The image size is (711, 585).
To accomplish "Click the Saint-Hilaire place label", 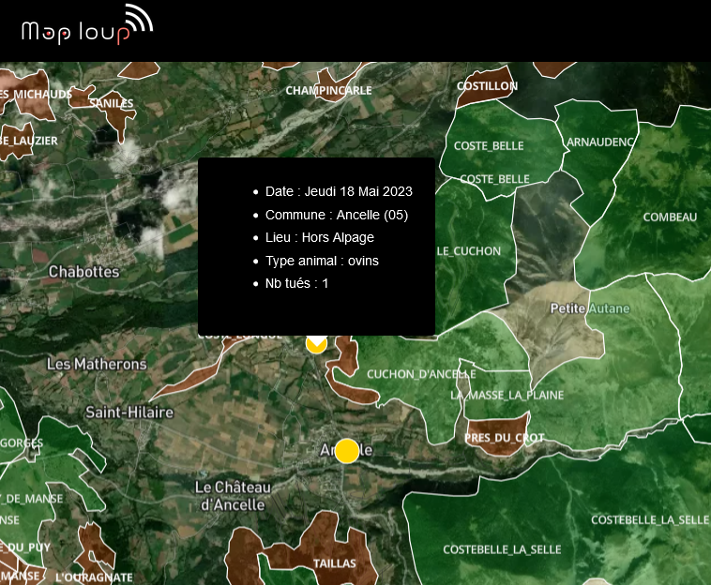I will [129, 412].
